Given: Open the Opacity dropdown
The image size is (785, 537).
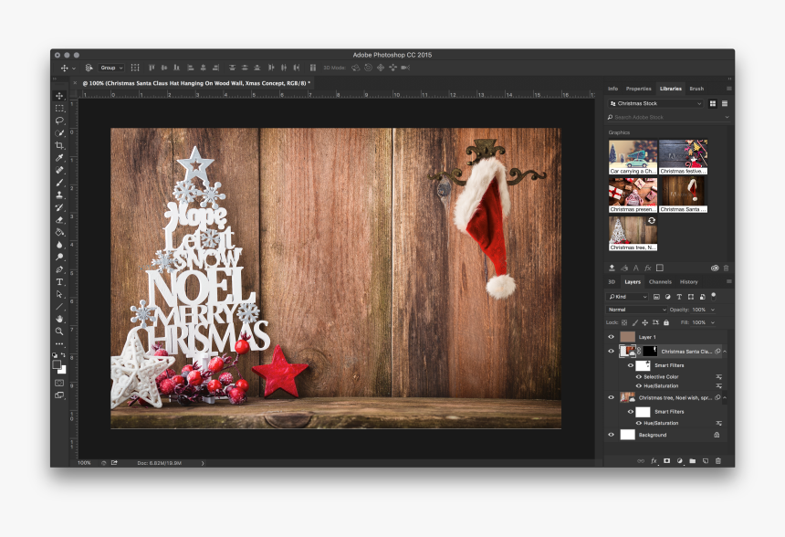Looking at the screenshot, I should coord(712,310).
